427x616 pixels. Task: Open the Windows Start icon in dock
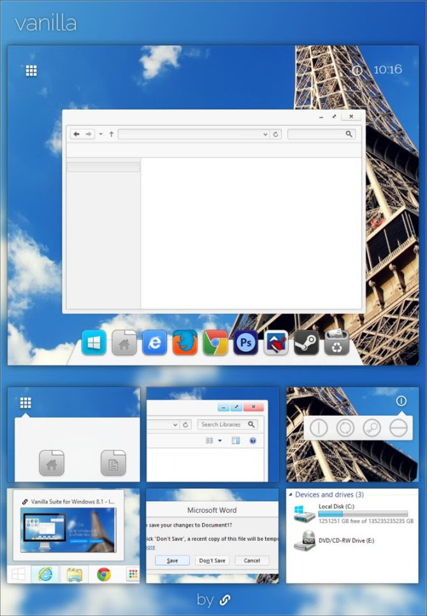[94, 343]
